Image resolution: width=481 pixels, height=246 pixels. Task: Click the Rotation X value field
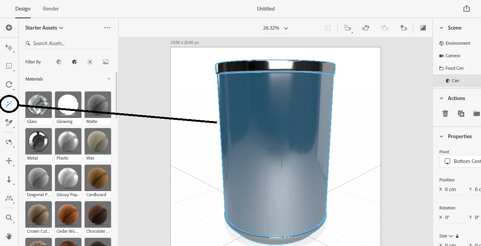pos(455,218)
